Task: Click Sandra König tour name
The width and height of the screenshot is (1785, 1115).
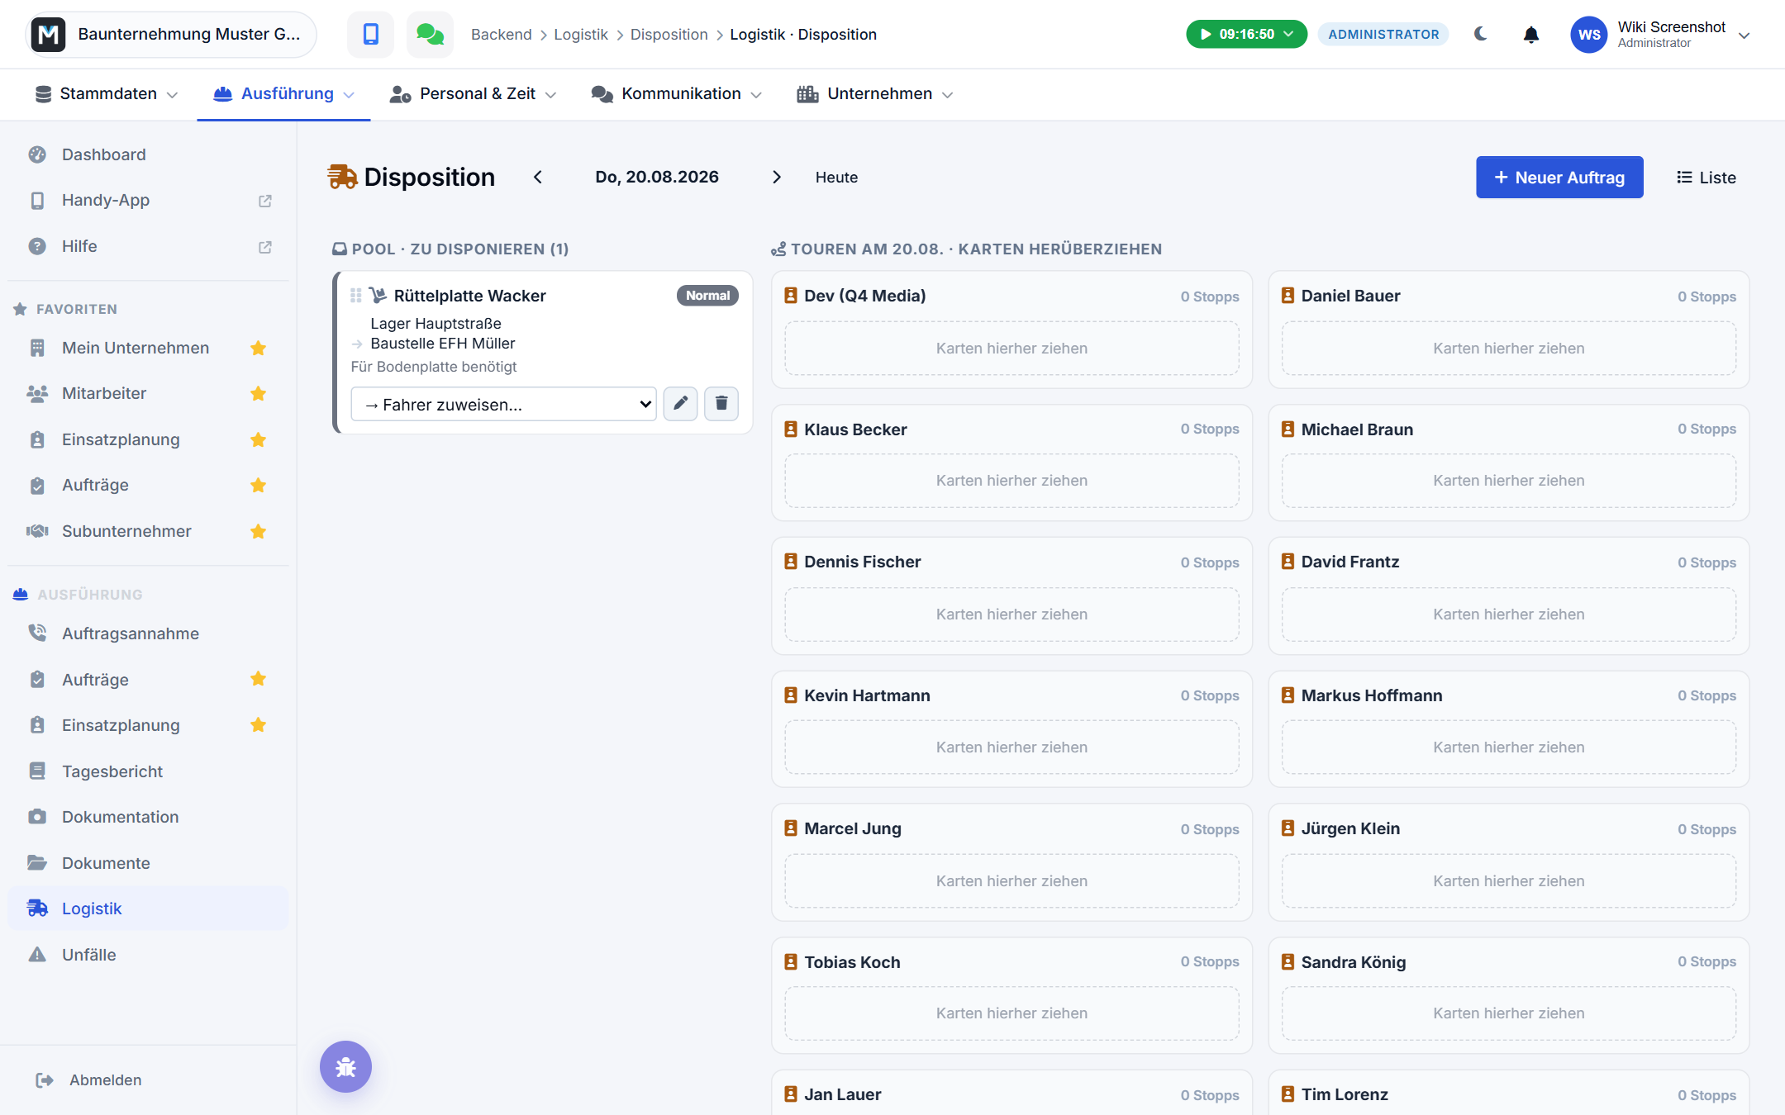Action: (x=1354, y=962)
